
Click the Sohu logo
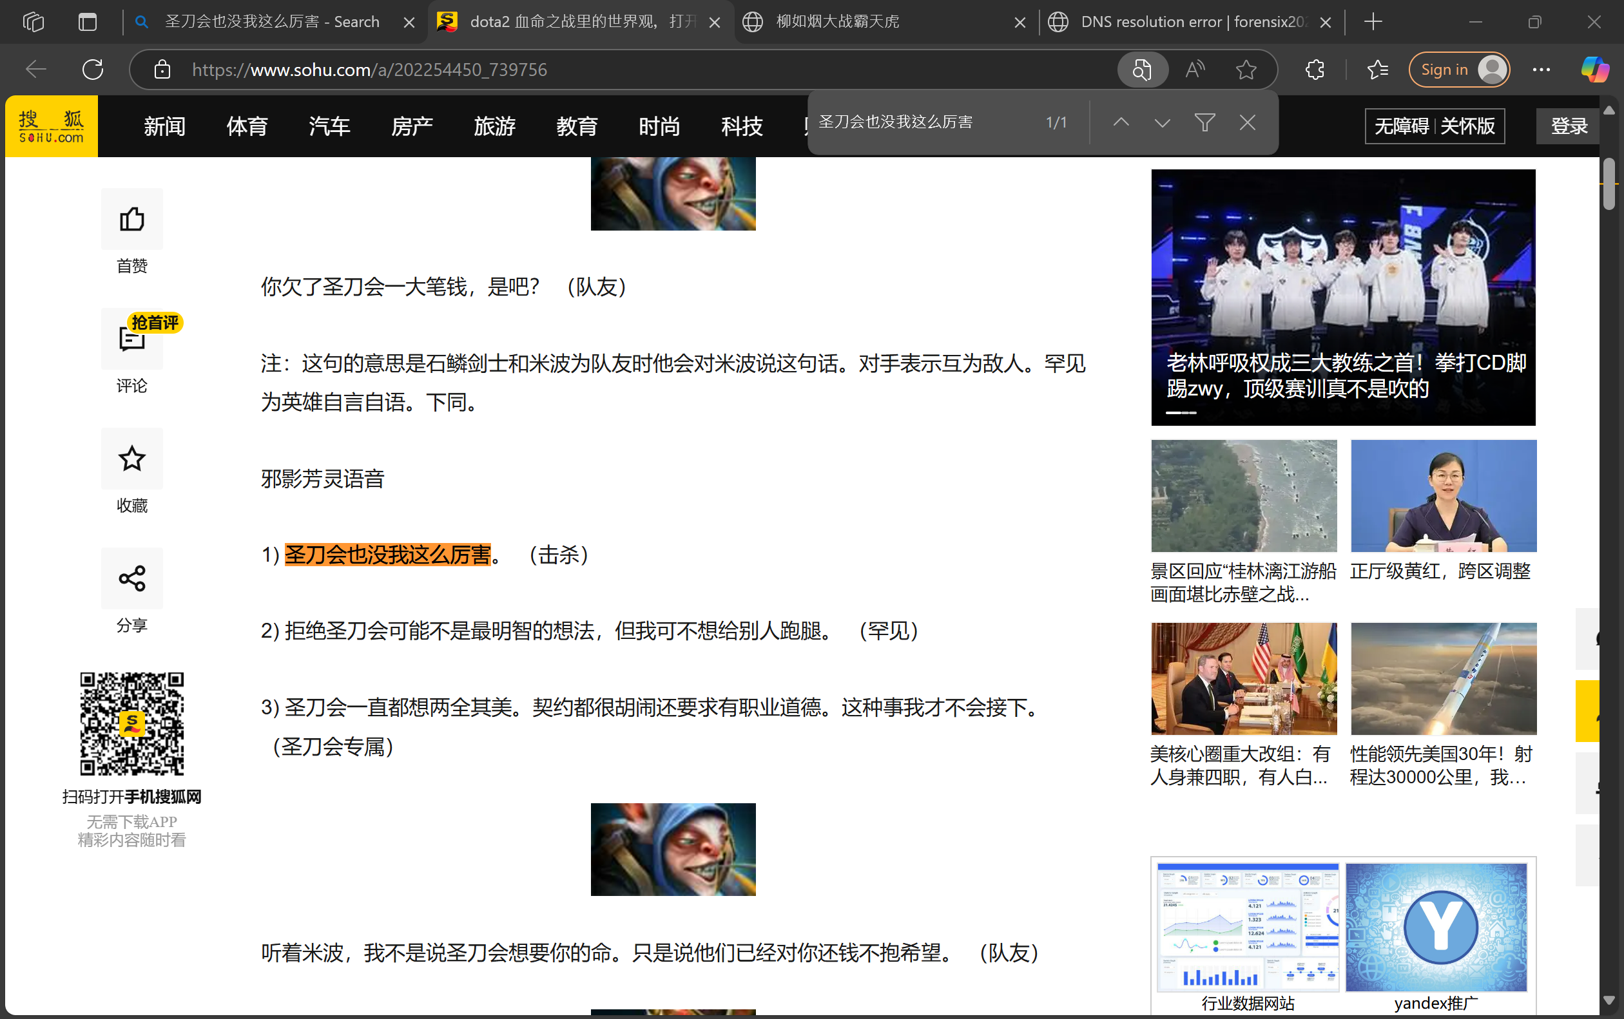click(x=52, y=126)
